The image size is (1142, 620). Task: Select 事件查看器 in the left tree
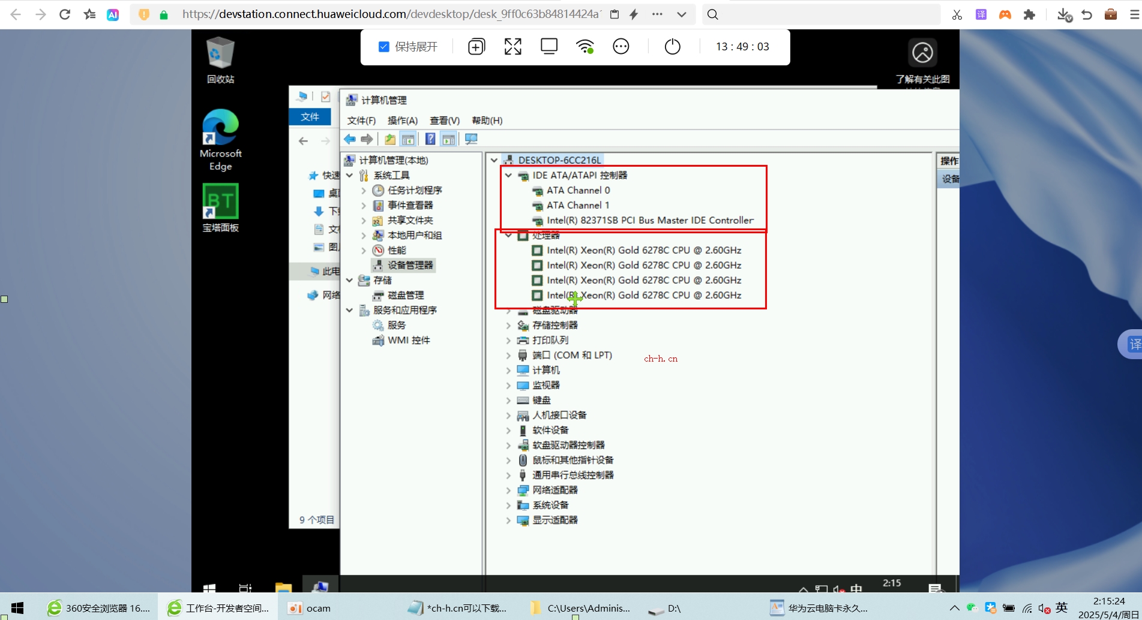[409, 206]
